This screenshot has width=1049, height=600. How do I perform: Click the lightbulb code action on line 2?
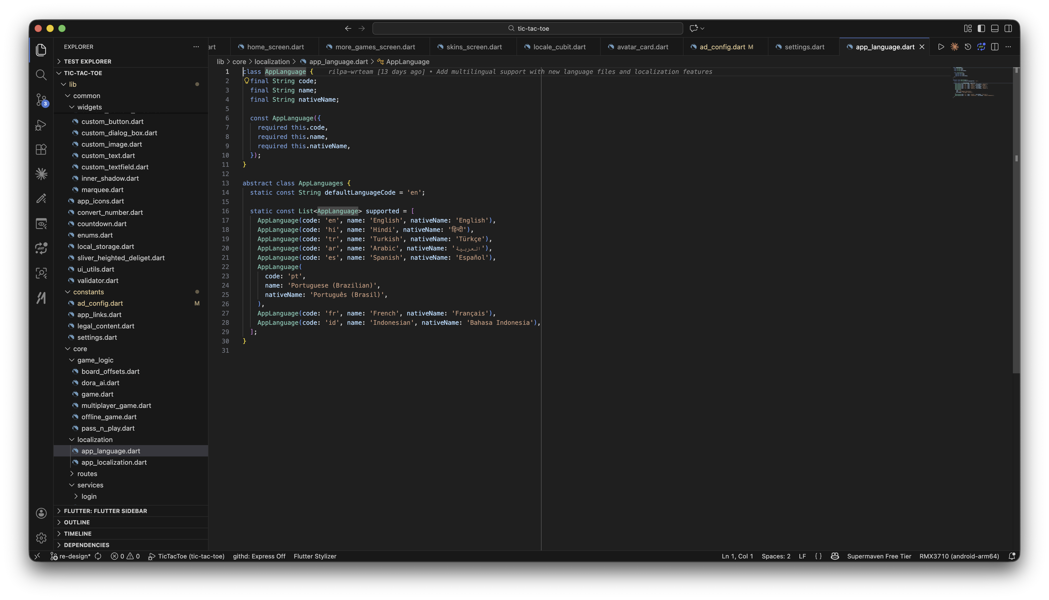tap(247, 81)
